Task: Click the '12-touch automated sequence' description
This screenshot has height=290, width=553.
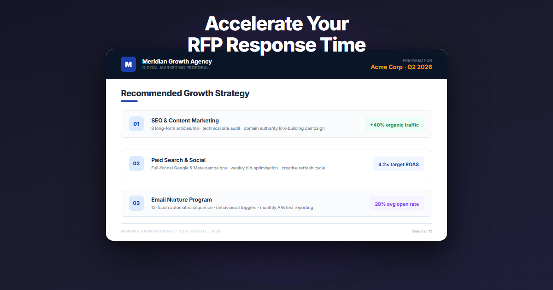Action: 232,208
